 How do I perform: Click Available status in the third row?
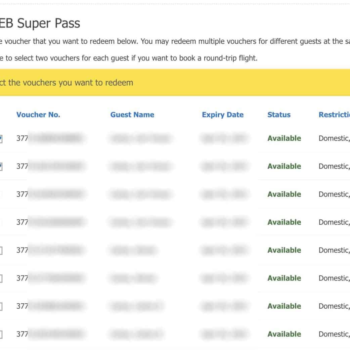(284, 194)
